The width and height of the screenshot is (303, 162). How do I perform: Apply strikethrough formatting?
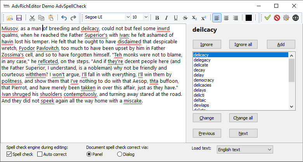[185, 18]
